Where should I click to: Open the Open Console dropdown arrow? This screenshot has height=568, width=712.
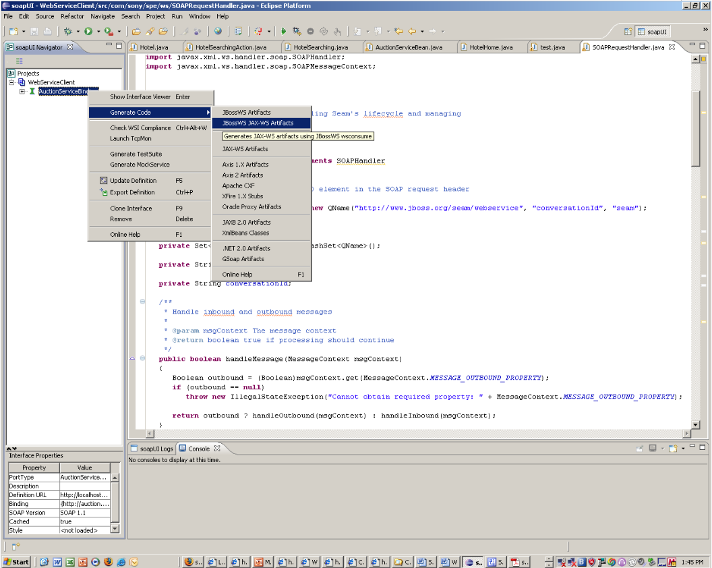[683, 449]
